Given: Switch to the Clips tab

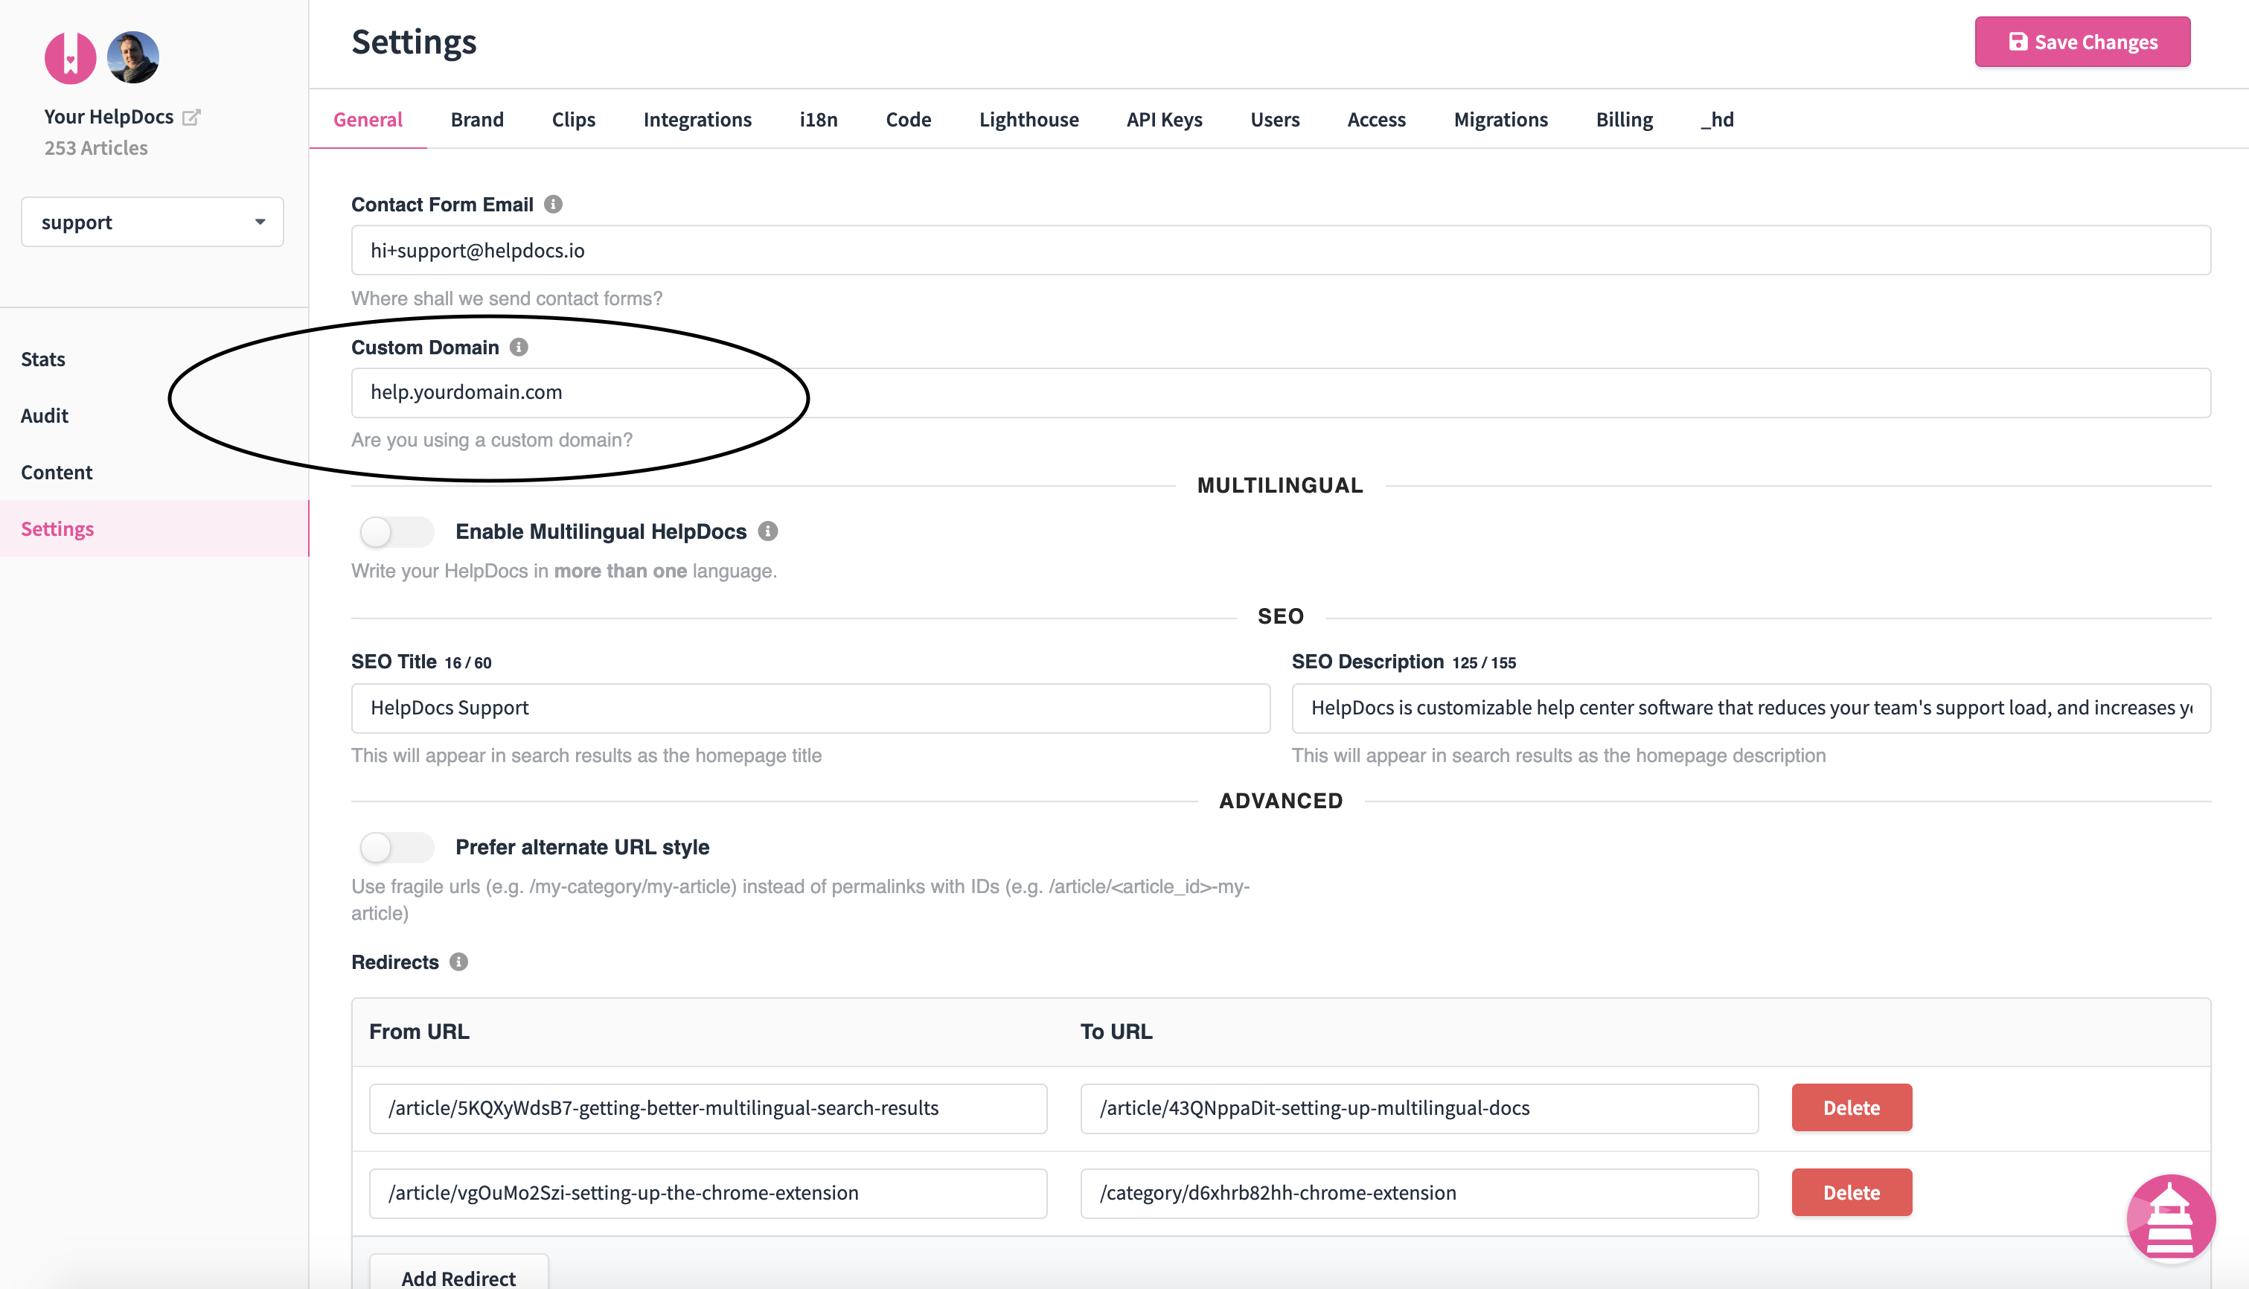Looking at the screenshot, I should pos(574,120).
